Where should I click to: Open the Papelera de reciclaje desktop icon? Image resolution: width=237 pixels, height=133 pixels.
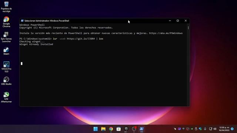(6, 7)
